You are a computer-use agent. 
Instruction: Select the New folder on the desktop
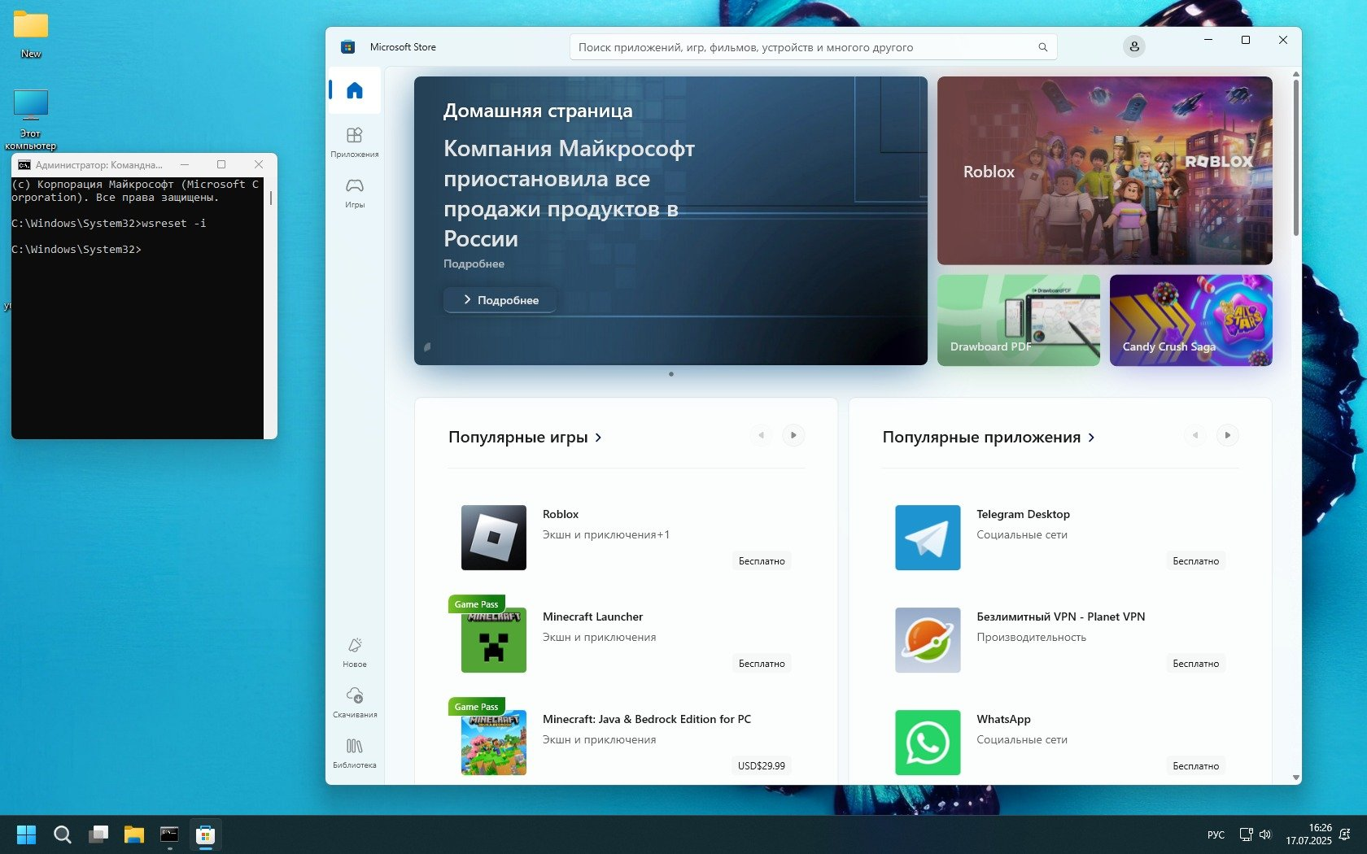(x=31, y=35)
